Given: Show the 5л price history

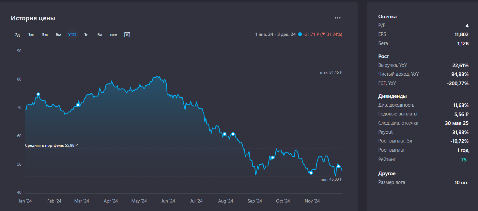Looking at the screenshot, I should click(x=100, y=35).
